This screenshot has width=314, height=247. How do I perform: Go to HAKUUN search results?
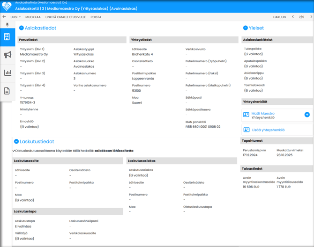pos(279,17)
